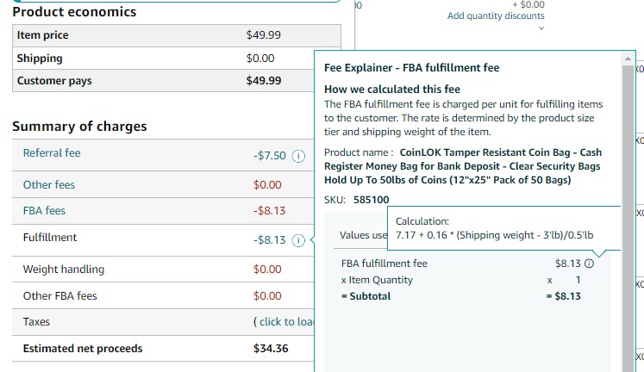Expand the FBA fees row
This screenshot has height=372, width=644.
coord(163,211)
